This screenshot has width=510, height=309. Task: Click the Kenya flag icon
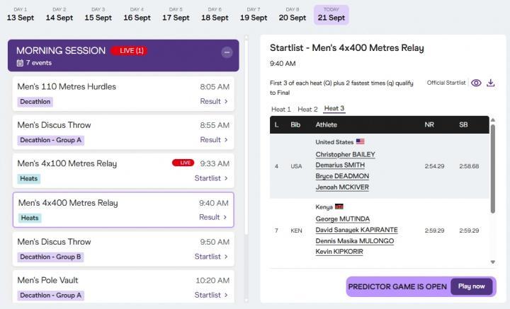(339, 206)
